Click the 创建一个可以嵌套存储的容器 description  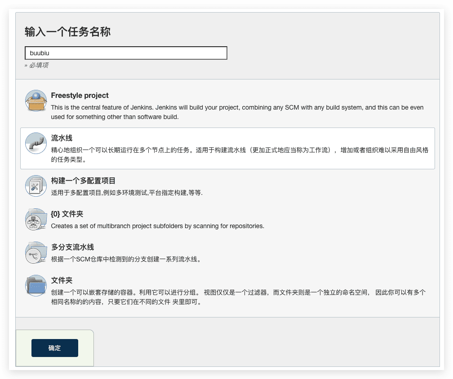238,297
